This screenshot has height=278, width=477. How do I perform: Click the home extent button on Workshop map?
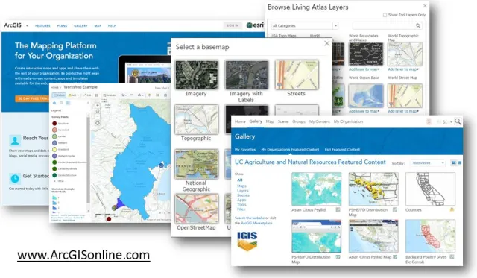pyautogui.click(x=98, y=111)
